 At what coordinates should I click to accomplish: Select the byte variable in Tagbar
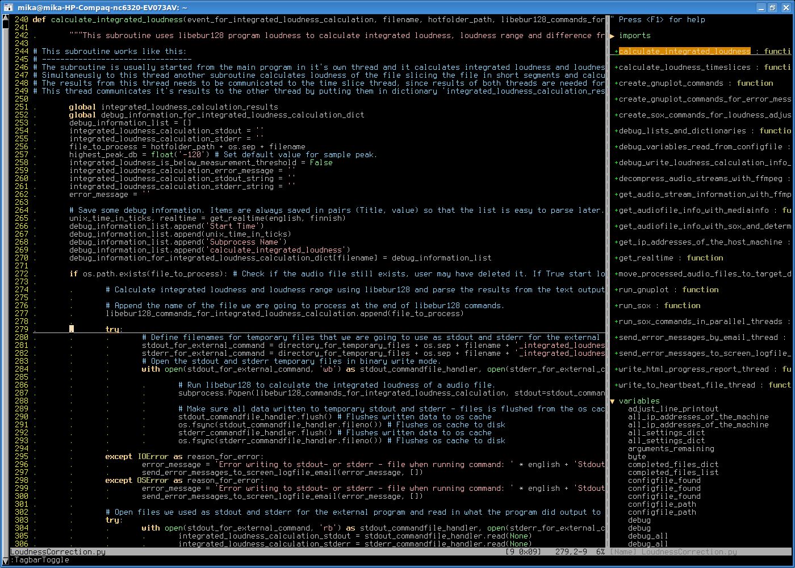point(637,457)
